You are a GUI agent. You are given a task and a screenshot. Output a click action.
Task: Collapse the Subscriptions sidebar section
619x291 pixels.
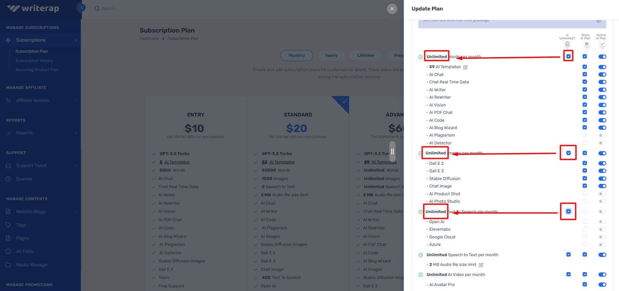click(x=41, y=40)
